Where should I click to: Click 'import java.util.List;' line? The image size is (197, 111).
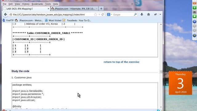click(x=24, y=100)
